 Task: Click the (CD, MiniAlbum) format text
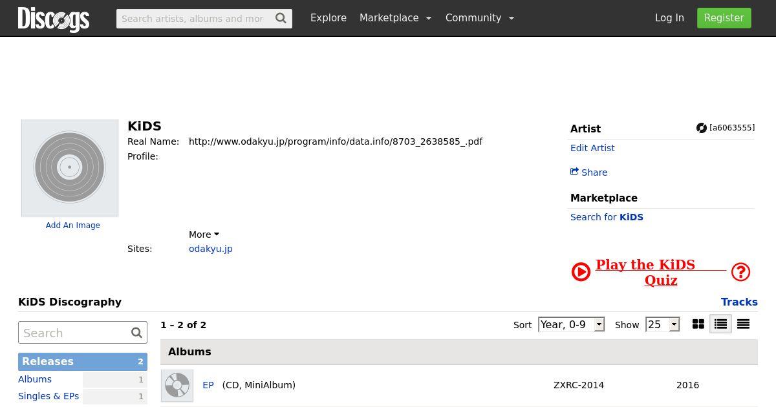click(x=259, y=385)
